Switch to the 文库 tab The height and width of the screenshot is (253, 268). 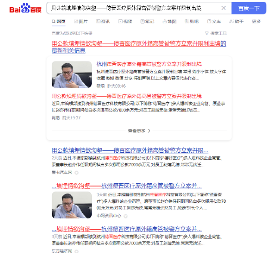tap(214, 21)
